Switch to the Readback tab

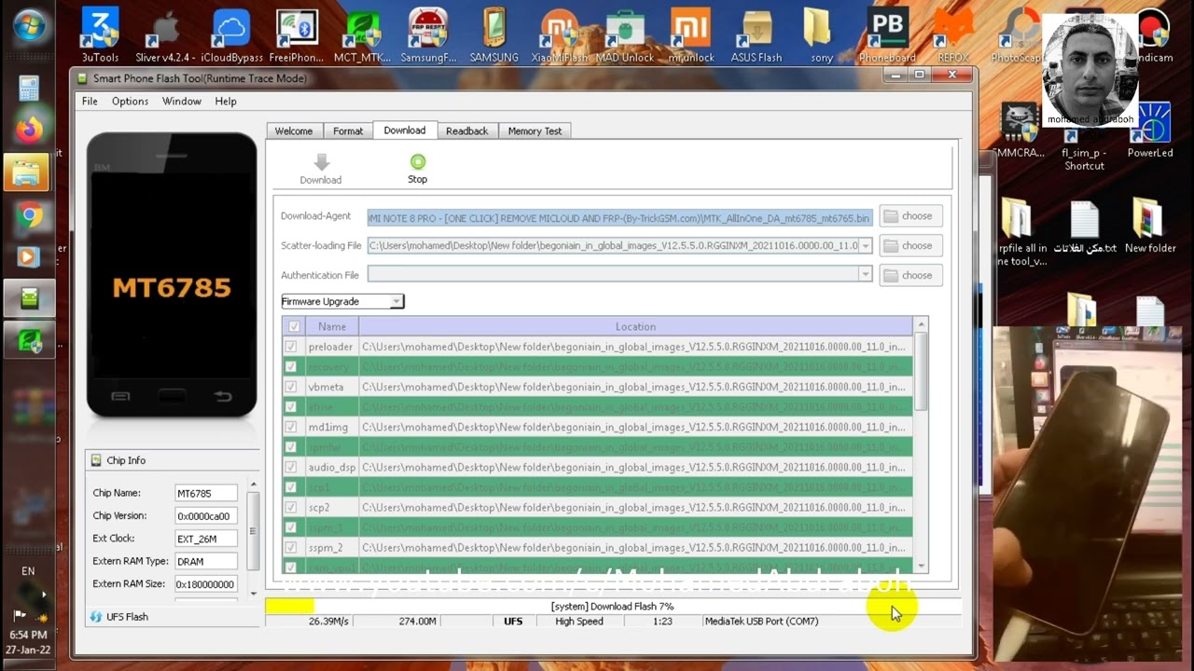[466, 131]
